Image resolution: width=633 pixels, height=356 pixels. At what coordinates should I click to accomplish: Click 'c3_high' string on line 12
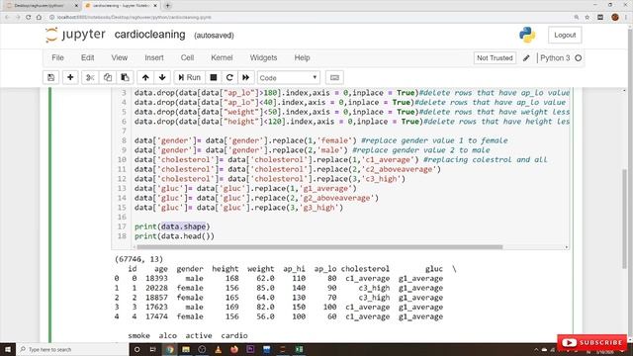click(384, 179)
